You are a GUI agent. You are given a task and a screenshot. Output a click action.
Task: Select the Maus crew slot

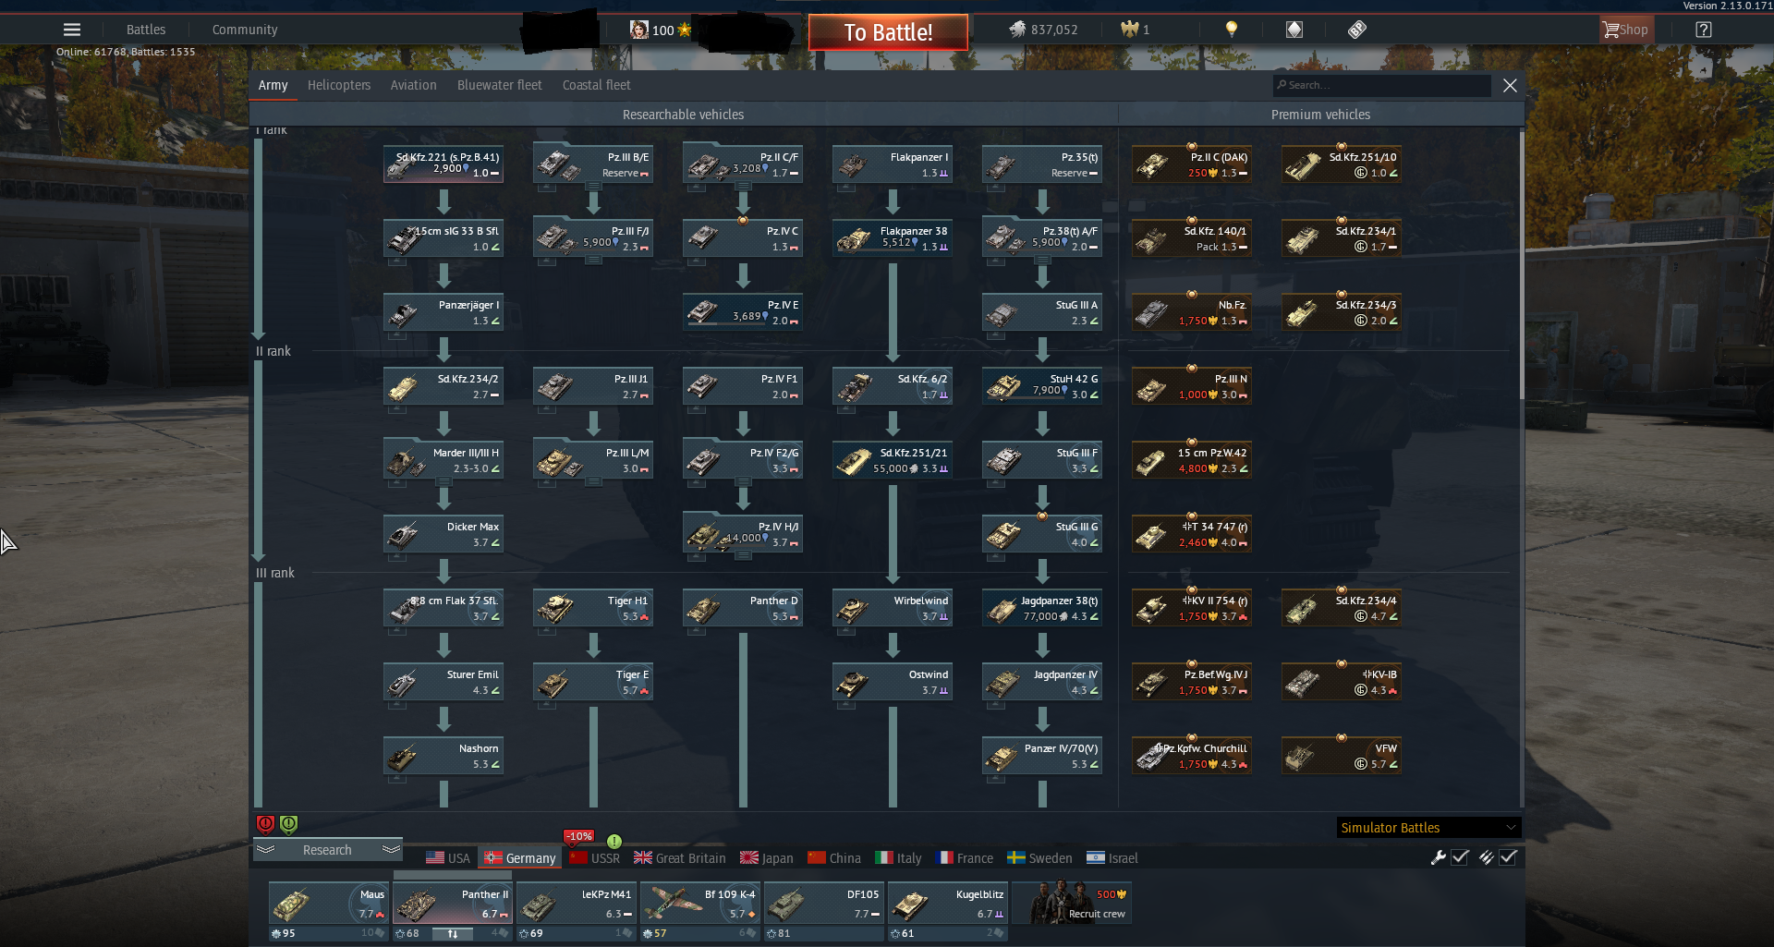click(328, 904)
